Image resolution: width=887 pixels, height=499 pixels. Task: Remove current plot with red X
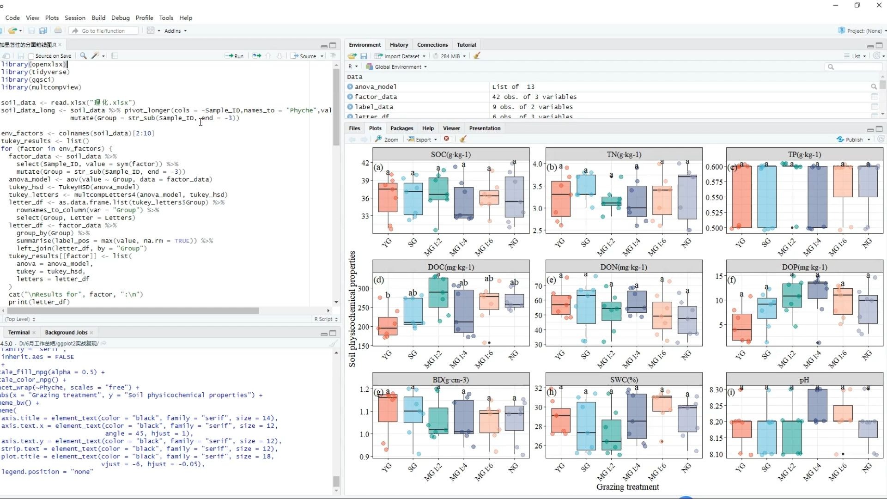(446, 139)
